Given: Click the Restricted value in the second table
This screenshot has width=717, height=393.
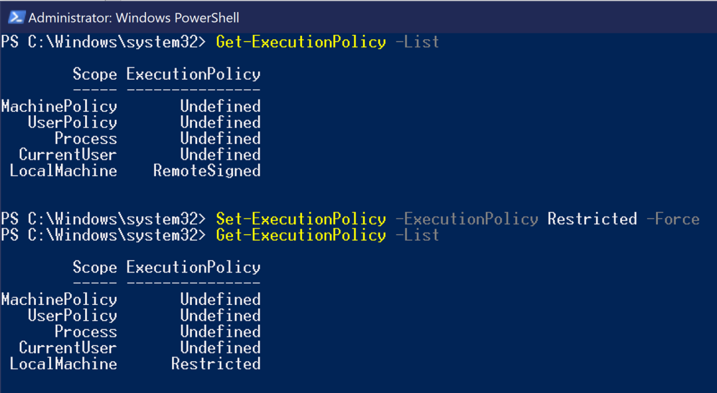Looking at the screenshot, I should (215, 364).
